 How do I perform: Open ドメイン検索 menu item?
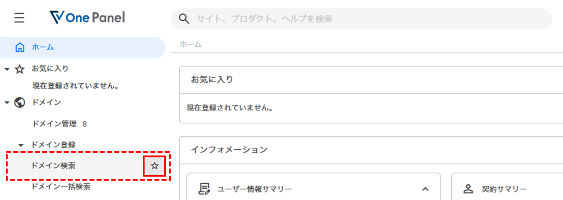[54, 166]
